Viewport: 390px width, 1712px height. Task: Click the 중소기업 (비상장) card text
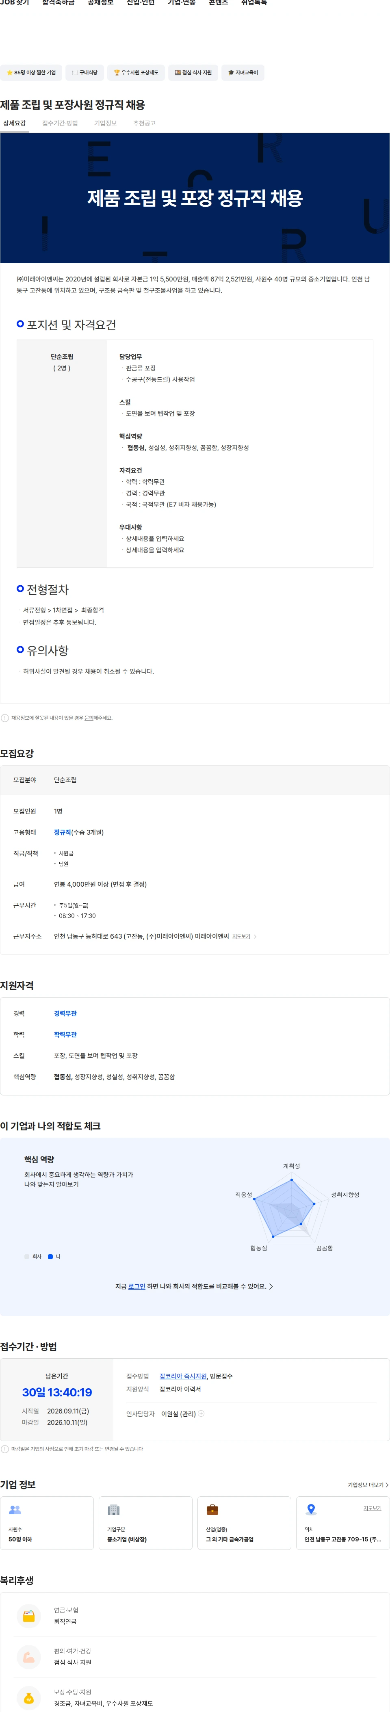pos(127,1539)
